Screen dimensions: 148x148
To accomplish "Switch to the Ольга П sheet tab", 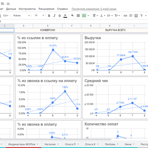I will [70, 144].
